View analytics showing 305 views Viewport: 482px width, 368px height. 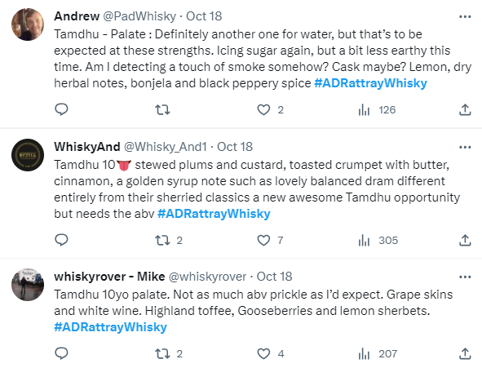(x=378, y=241)
